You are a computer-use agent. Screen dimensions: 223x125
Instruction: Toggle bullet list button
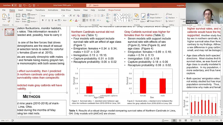click(84, 15)
